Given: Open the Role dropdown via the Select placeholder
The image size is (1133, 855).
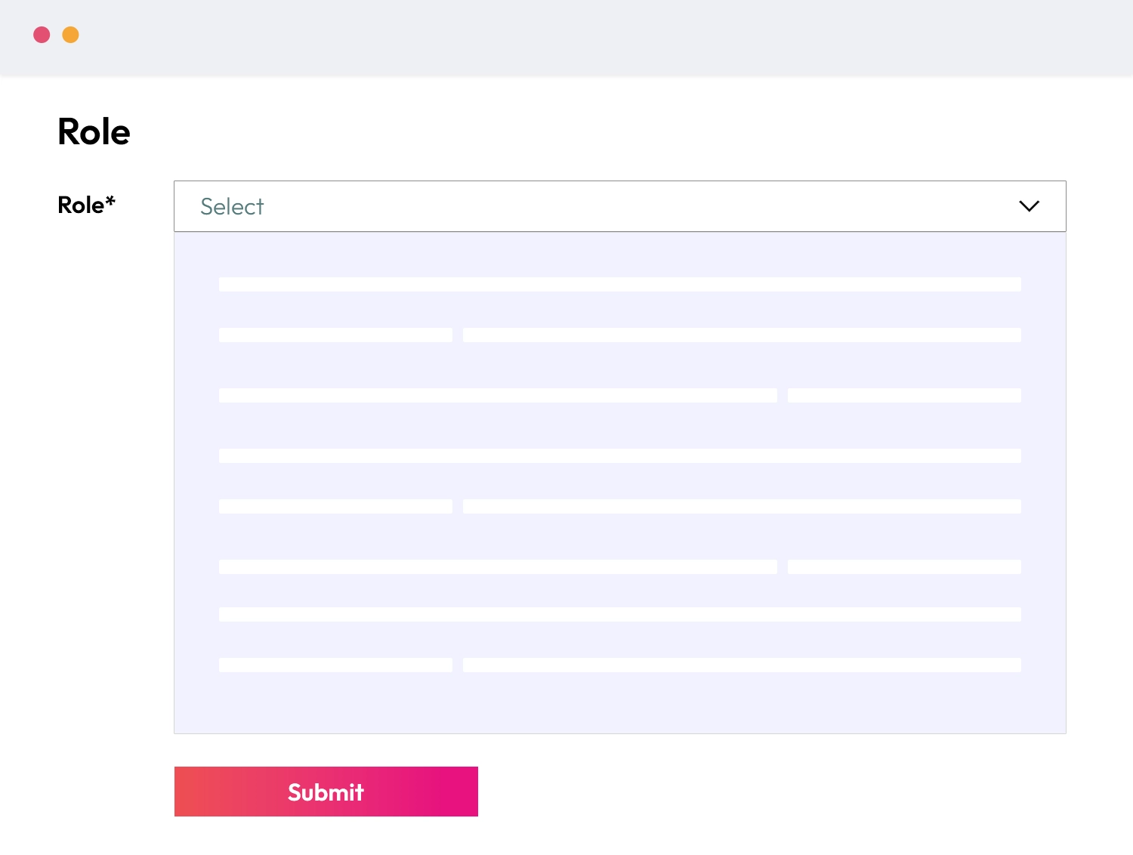Looking at the screenshot, I should pos(232,206).
